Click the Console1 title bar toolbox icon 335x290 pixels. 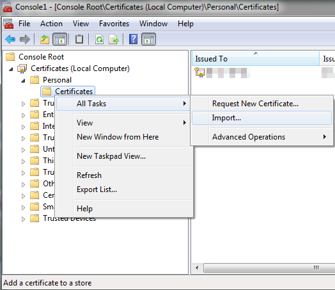point(7,7)
